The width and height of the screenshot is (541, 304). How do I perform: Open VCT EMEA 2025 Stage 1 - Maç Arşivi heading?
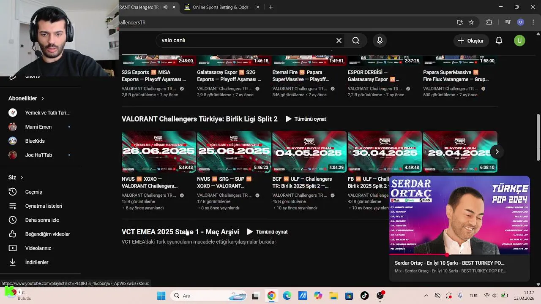pyautogui.click(x=180, y=232)
